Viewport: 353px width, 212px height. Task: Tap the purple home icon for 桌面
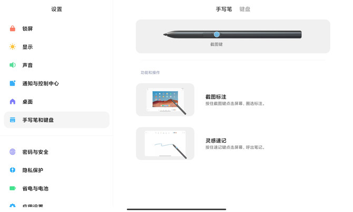(13, 102)
